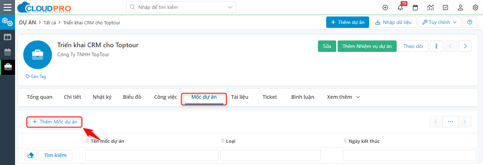Open the tasks checklist icon
483x165 pixels.
click(x=445, y=8)
